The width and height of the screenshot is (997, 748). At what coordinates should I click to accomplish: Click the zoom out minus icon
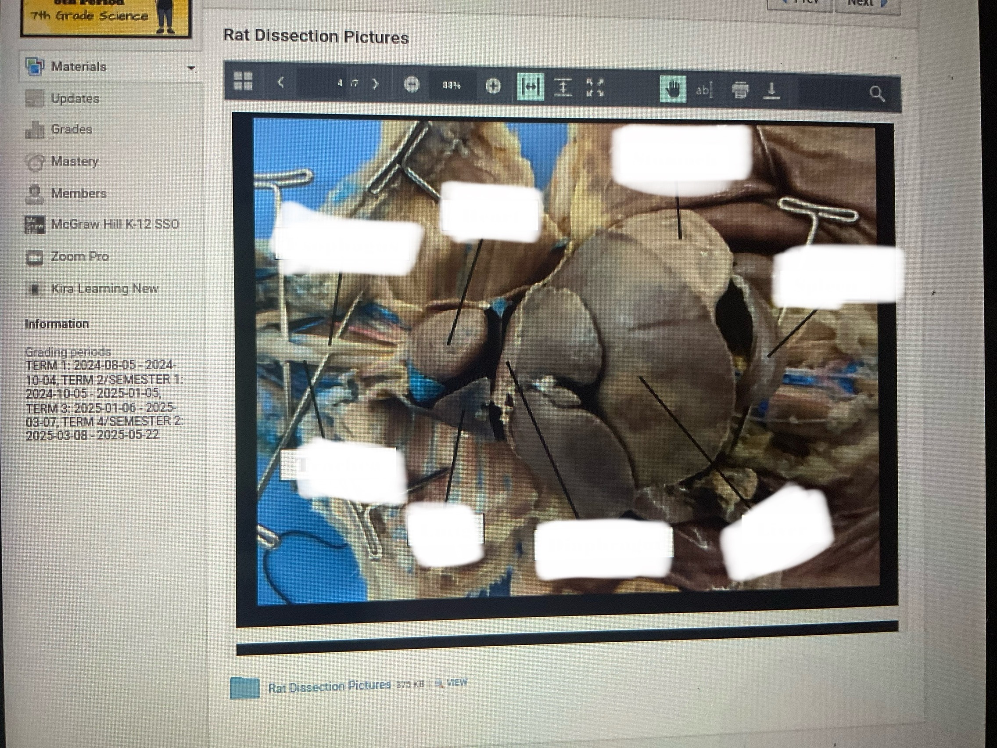[x=411, y=84]
